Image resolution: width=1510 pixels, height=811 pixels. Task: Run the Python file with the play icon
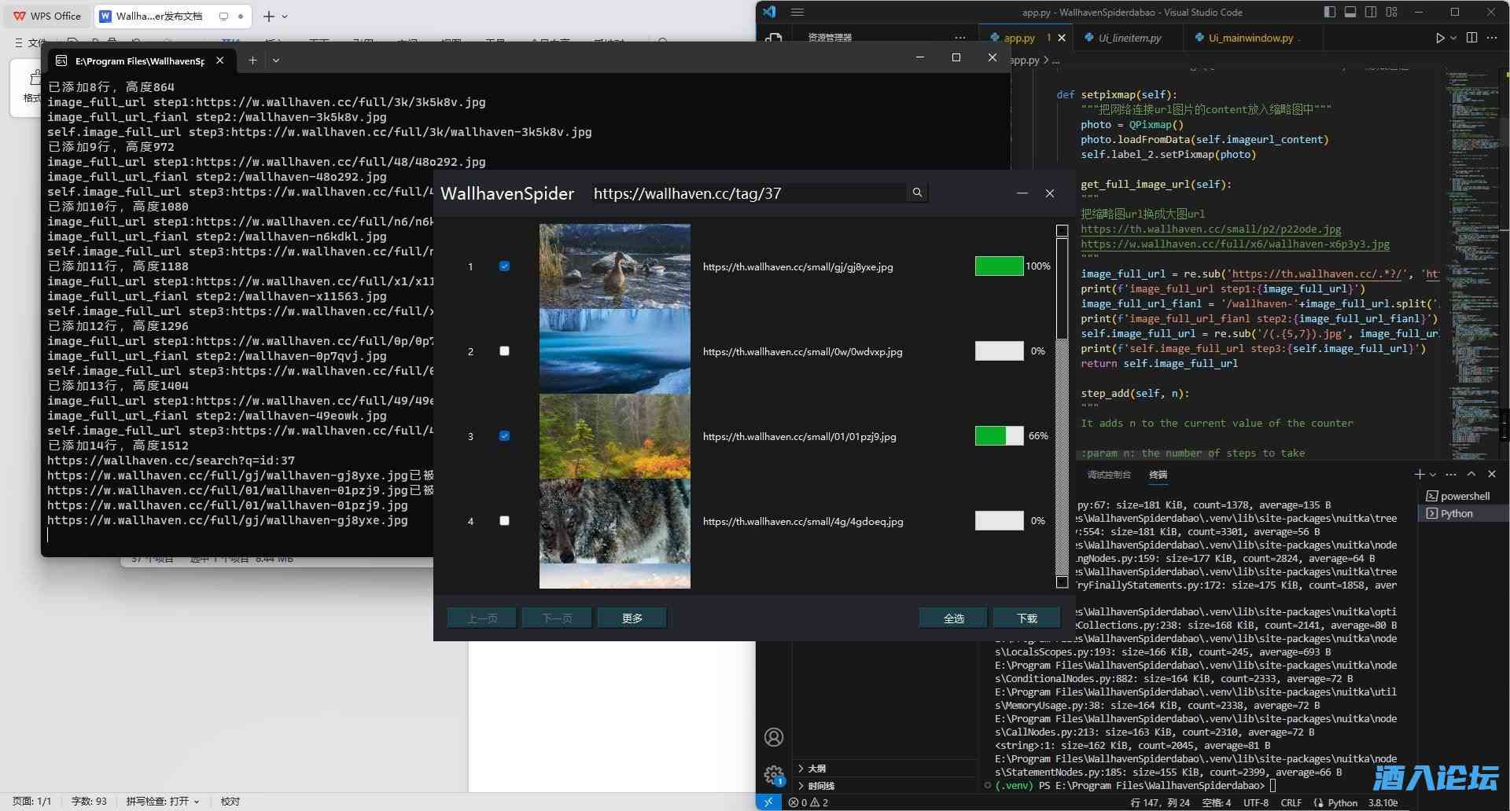1439,38
